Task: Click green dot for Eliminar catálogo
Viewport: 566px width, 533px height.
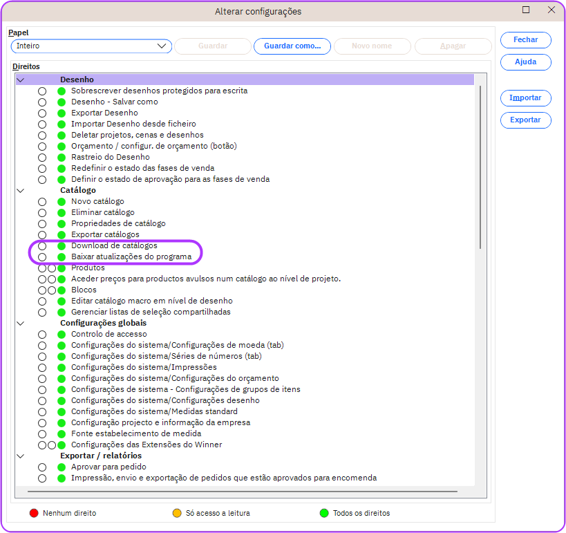Action: tap(62, 212)
